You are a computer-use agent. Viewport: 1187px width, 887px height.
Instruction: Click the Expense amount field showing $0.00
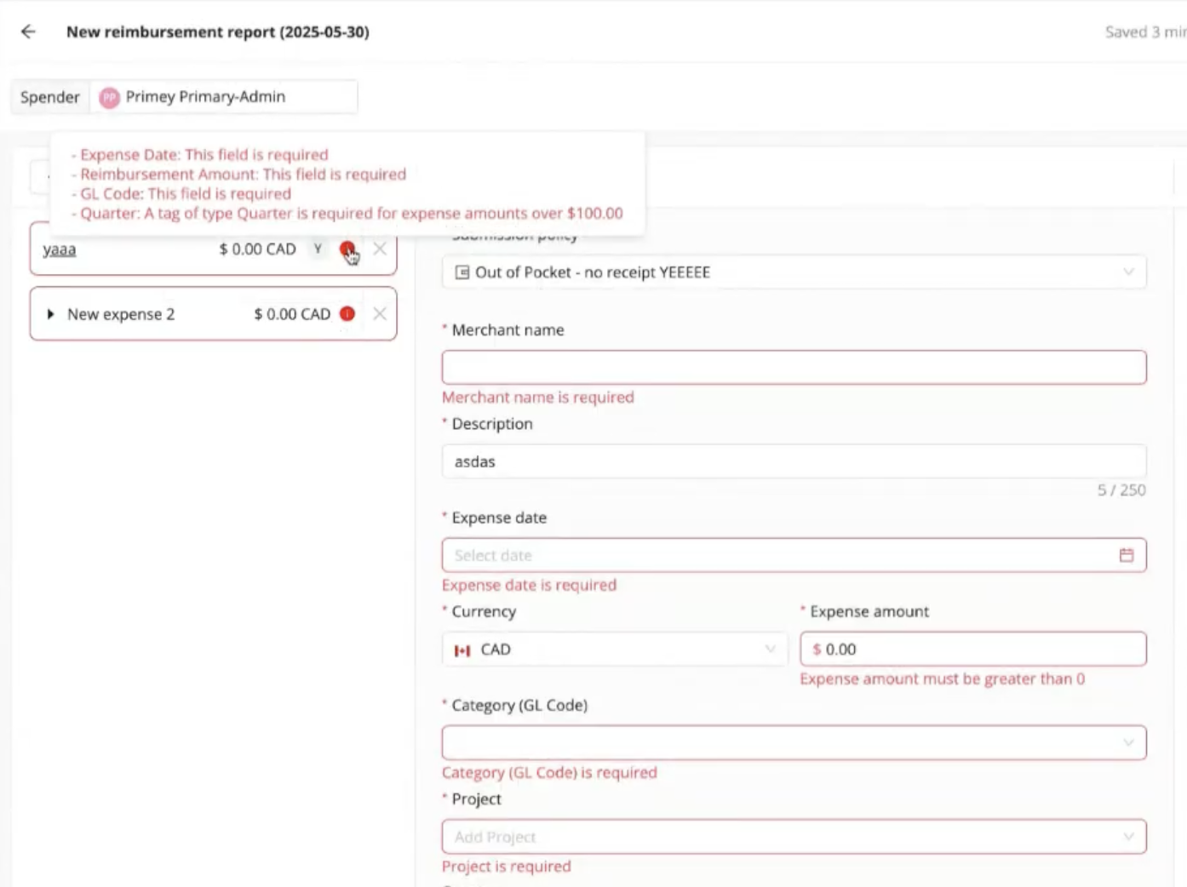coord(971,649)
